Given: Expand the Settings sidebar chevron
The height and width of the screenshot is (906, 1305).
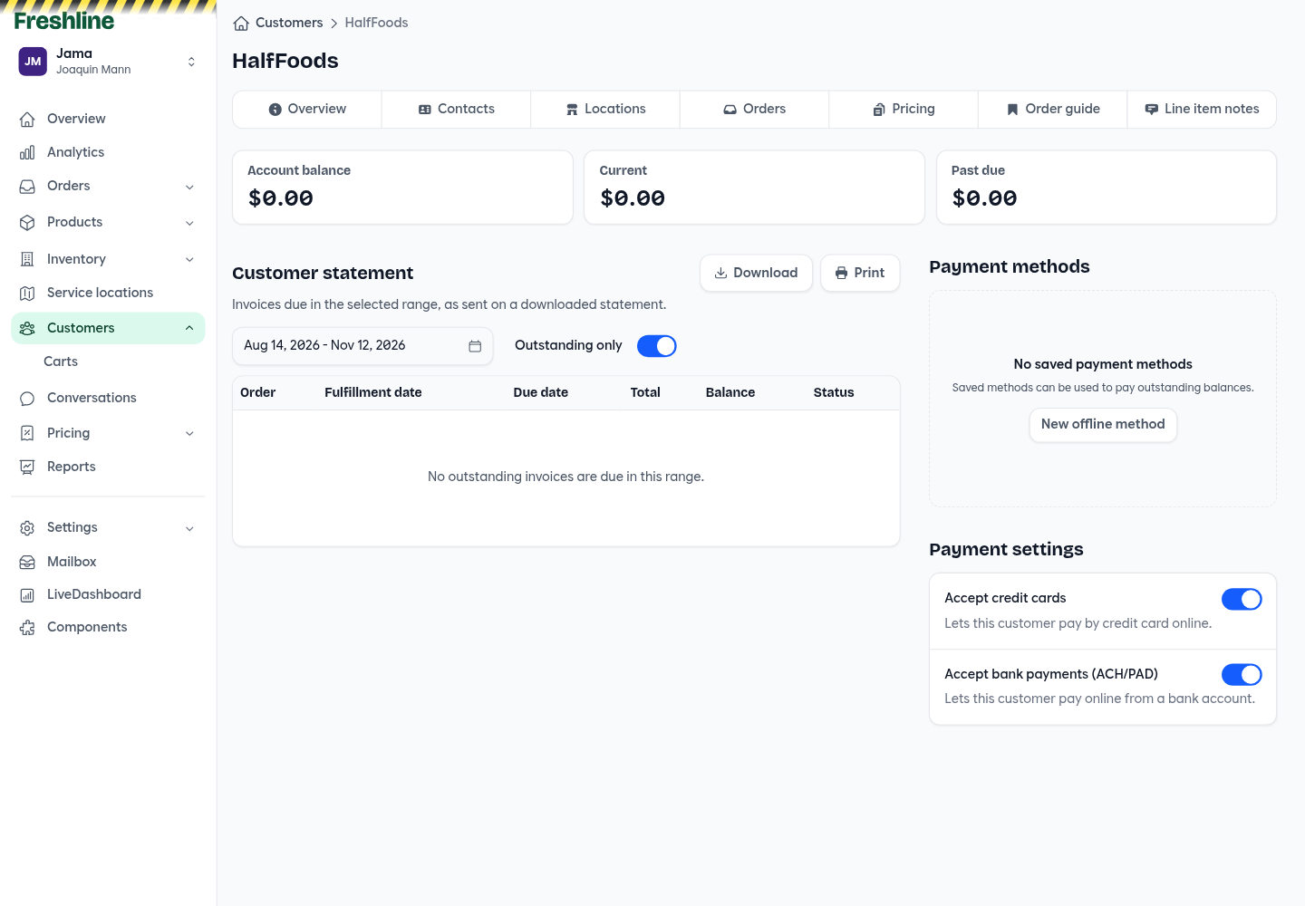Looking at the screenshot, I should [189, 528].
